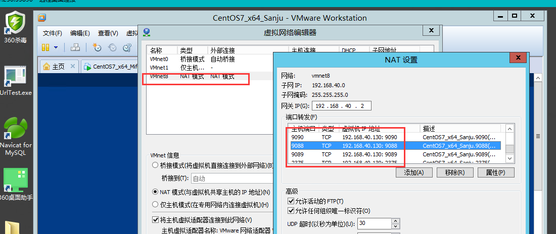Viewport: 556px width, 234px height.
Task: Select the 仅主机模式 radio button
Action: (x=155, y=205)
